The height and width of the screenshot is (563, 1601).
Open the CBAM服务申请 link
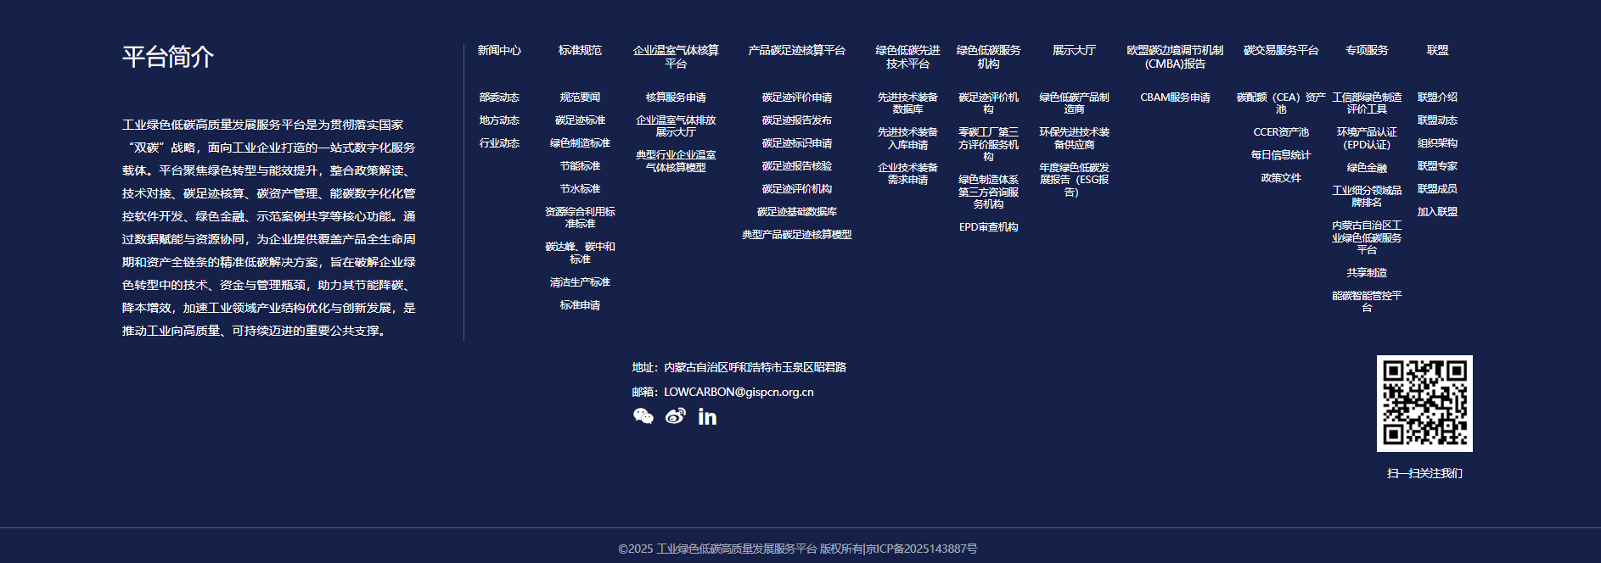(x=1175, y=98)
